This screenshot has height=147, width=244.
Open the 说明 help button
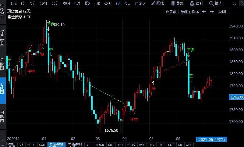point(222,12)
